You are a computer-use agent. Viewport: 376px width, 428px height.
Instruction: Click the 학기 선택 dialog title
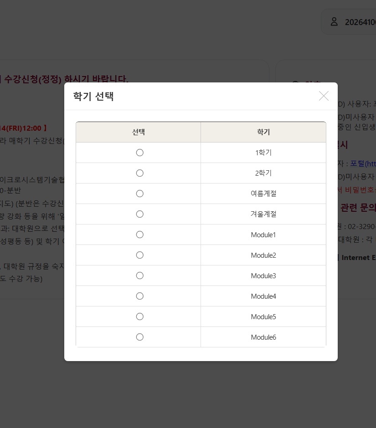(x=93, y=97)
